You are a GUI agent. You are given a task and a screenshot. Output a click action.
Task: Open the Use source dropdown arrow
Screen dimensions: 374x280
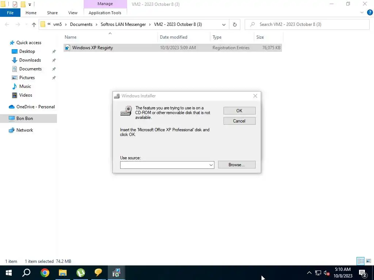click(x=211, y=165)
